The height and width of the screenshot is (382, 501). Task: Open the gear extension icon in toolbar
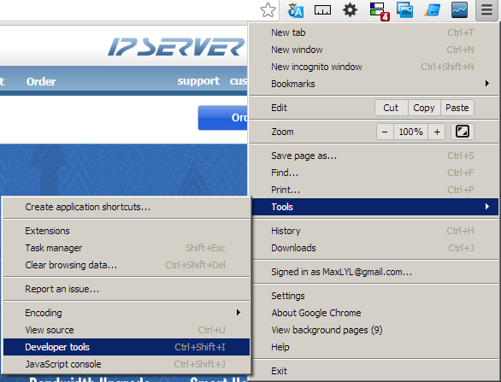[350, 10]
